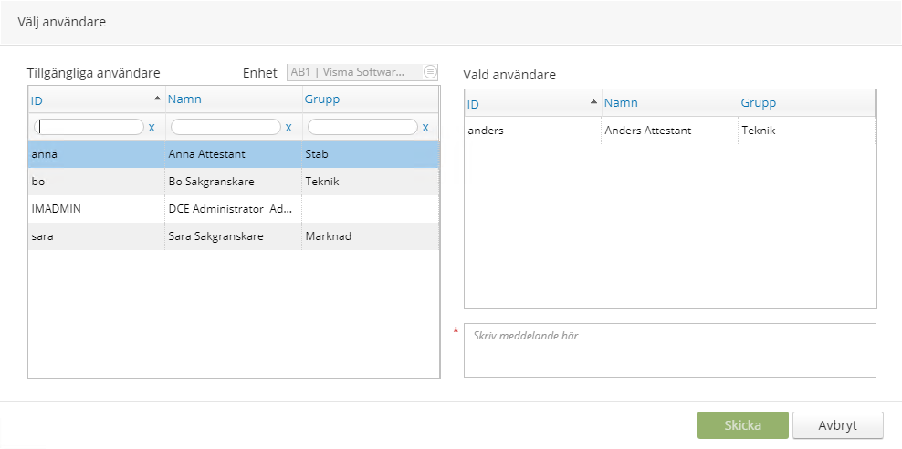Viewport: 902px width, 449px height.
Task: Toggle ID sort arrow in Vald användare table
Action: pos(593,102)
